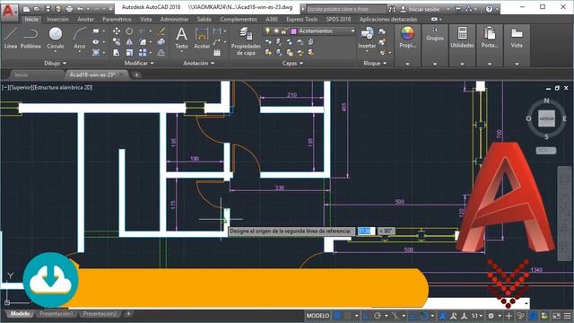
Task: Click the Copy tool in Modificar
Action: coord(117,42)
